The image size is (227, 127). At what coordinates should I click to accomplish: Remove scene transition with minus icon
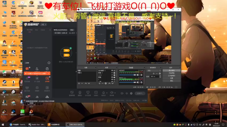157,74
